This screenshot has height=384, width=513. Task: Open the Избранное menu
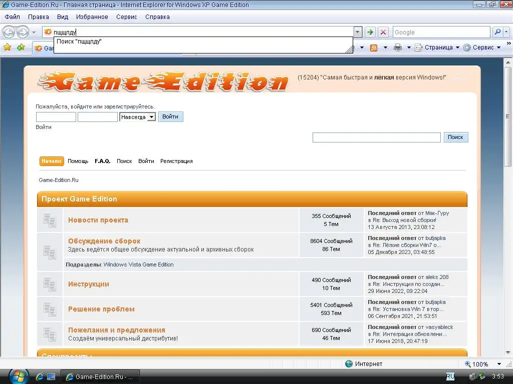click(92, 17)
